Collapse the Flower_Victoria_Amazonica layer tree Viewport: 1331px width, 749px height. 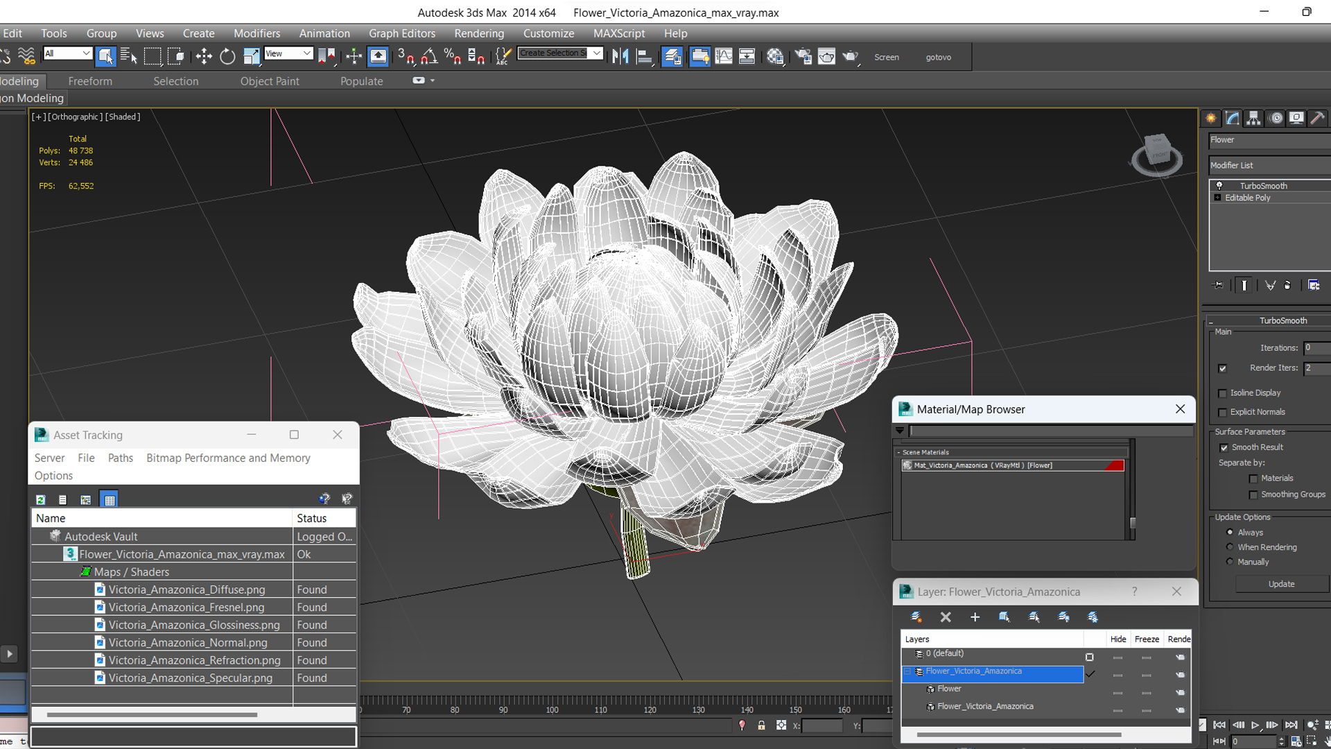[x=907, y=671]
